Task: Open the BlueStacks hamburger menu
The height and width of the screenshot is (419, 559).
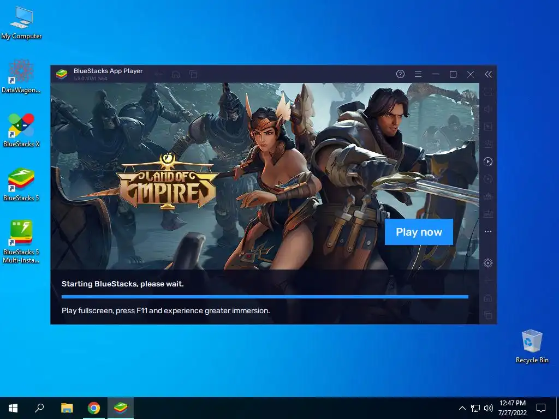Action: click(418, 74)
